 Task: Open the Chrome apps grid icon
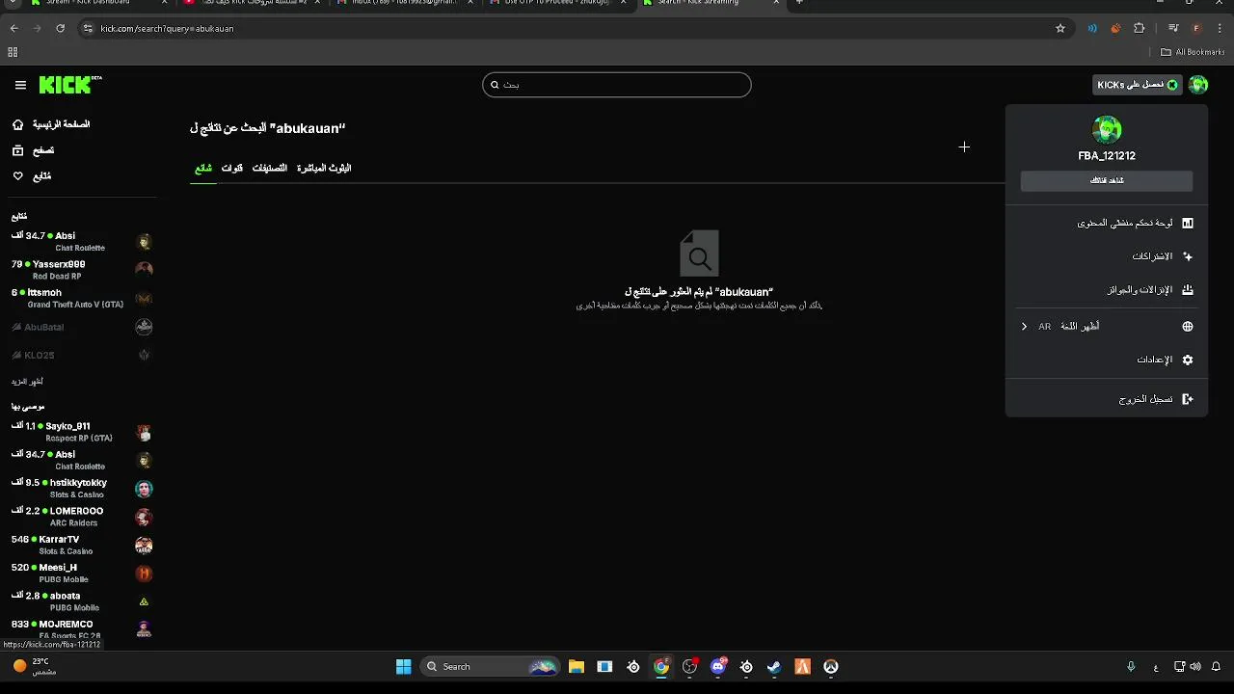pyautogui.click(x=13, y=52)
